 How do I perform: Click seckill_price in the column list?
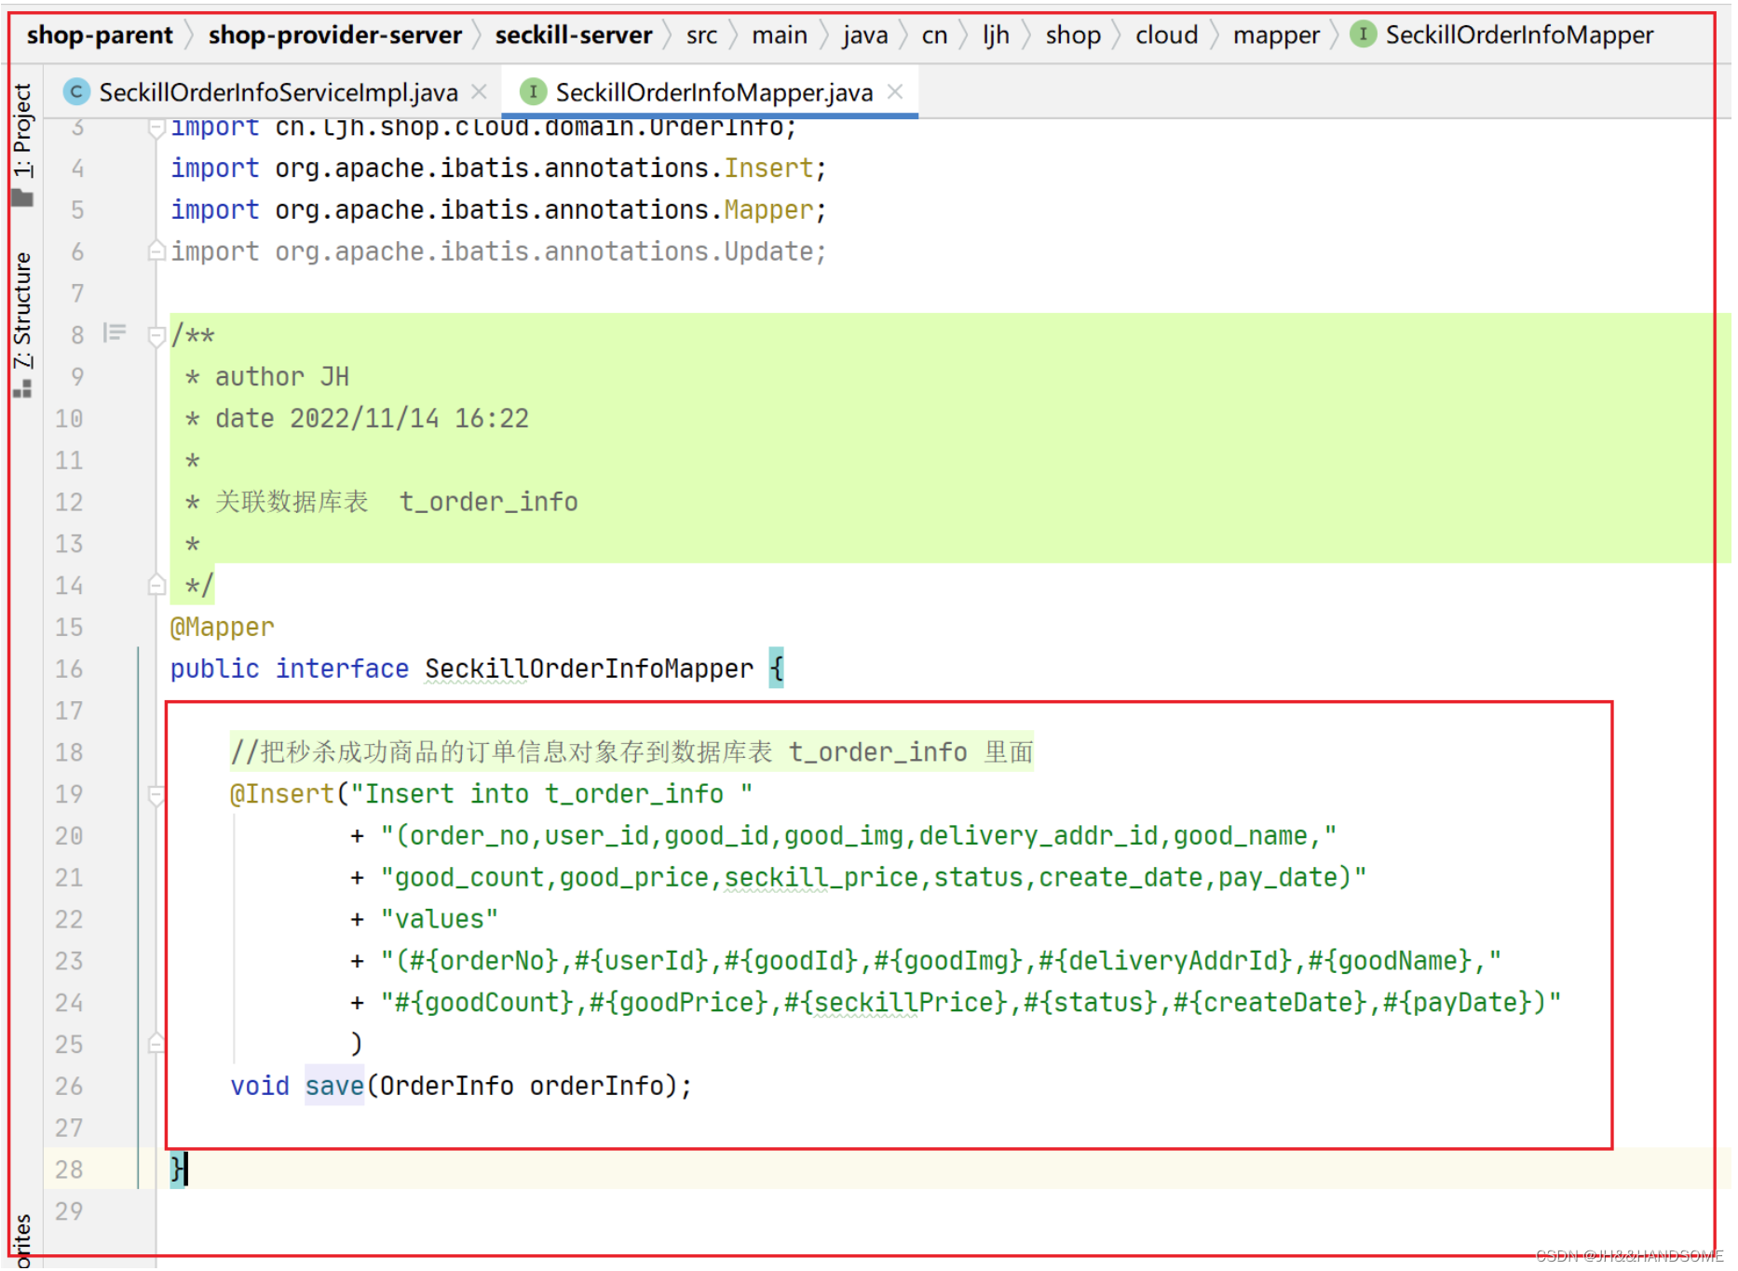[821, 877]
